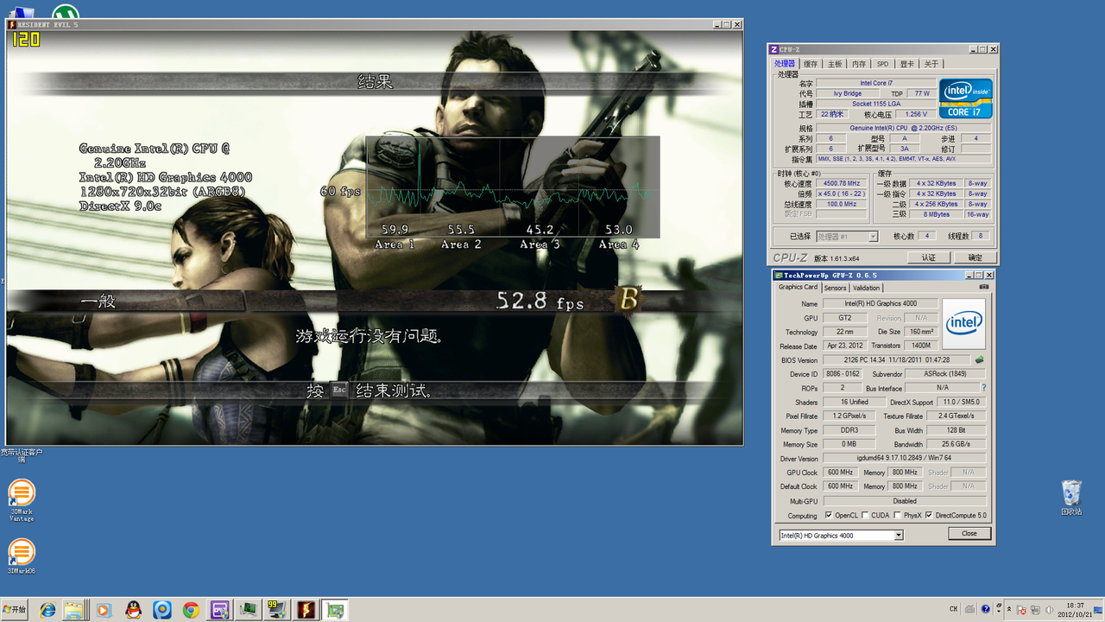Image resolution: width=1105 pixels, height=622 pixels.
Task: Click the Device ID 8086 - 0162 field
Action: tap(843, 374)
